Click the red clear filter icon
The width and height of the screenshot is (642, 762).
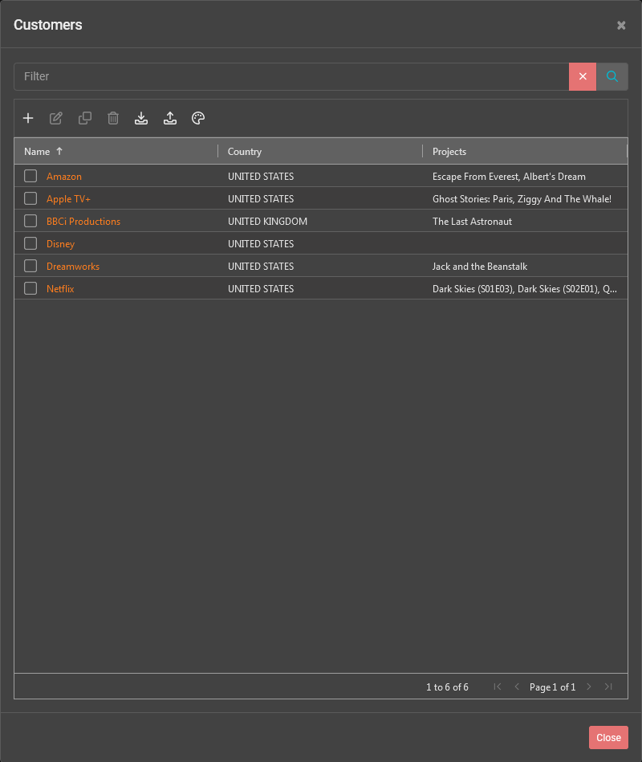click(583, 76)
